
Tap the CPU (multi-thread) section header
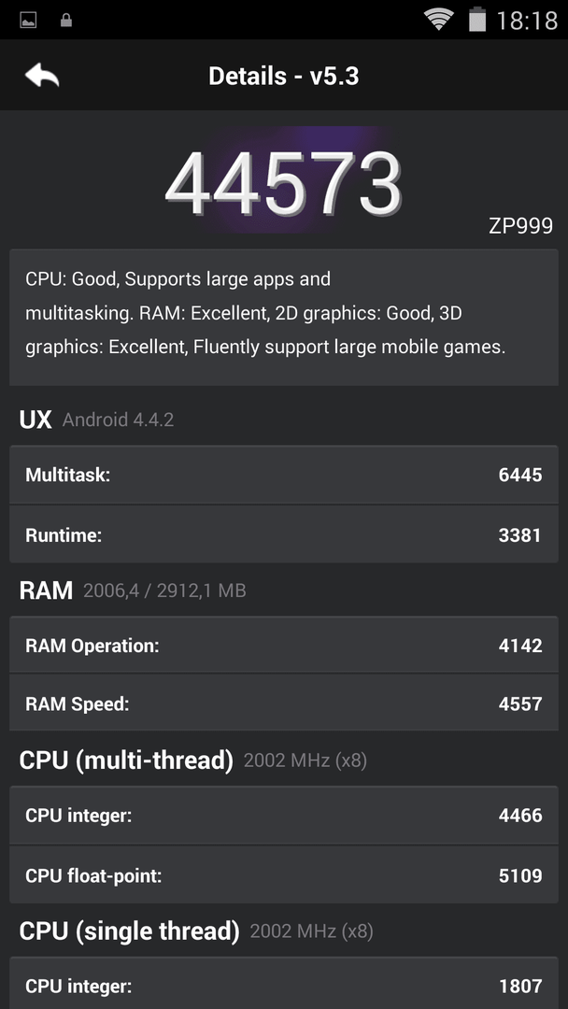126,760
